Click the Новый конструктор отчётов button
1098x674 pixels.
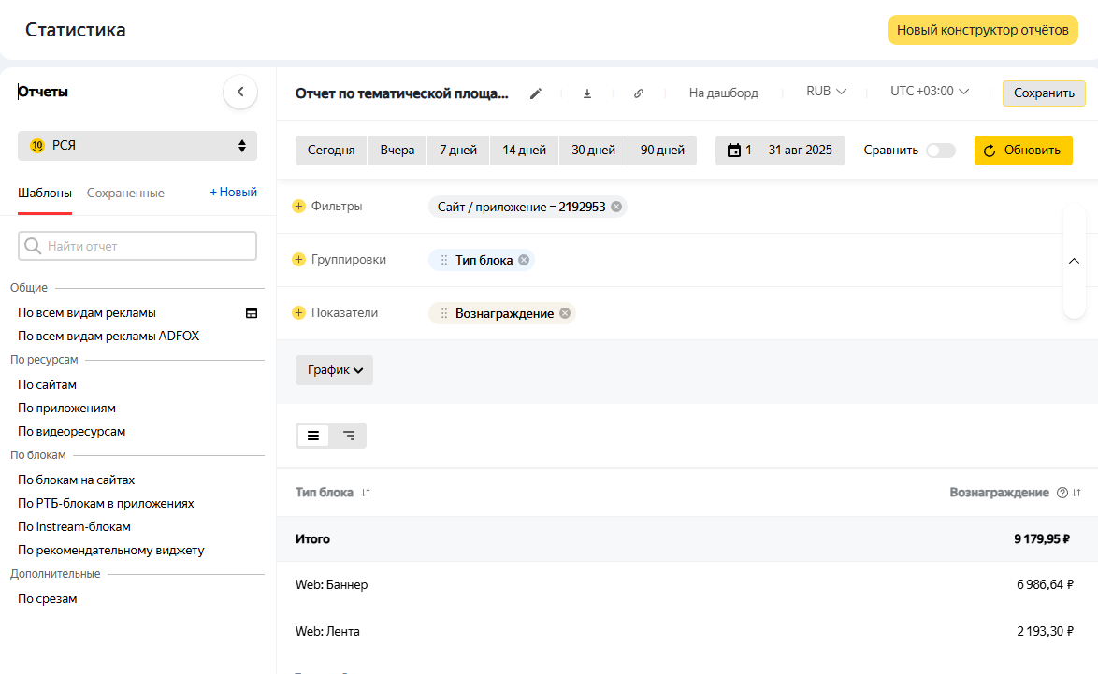click(x=982, y=30)
